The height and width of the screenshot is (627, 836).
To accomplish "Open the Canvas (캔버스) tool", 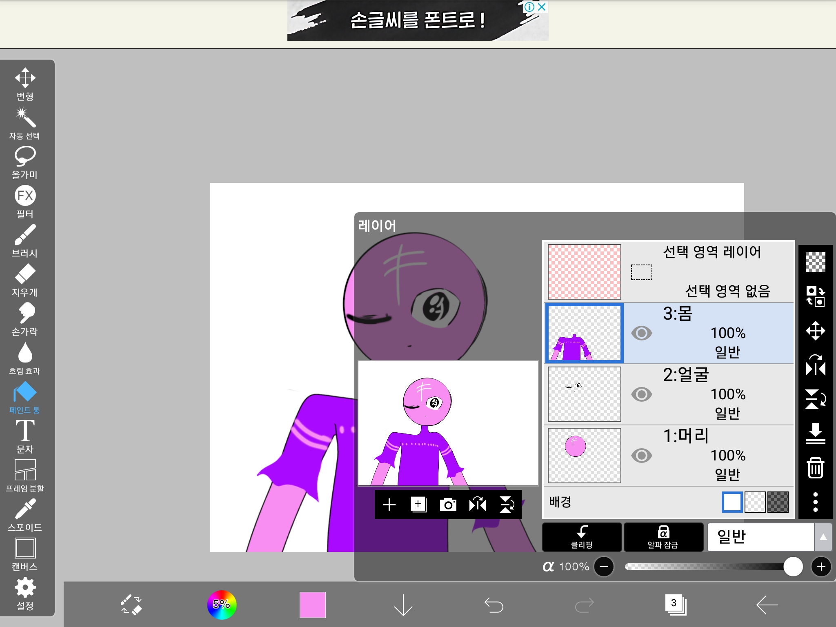I will [25, 555].
